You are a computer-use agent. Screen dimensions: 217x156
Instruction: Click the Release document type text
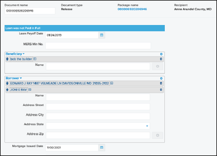(x=67, y=9)
